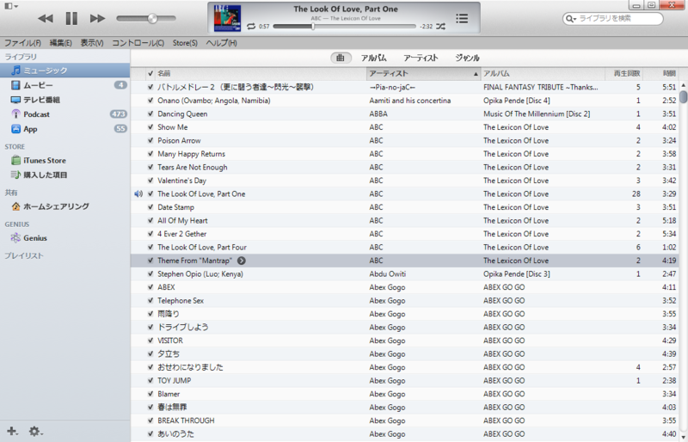The image size is (688, 442).
Task: Open the ヘルプ(H) menu
Action: point(221,43)
